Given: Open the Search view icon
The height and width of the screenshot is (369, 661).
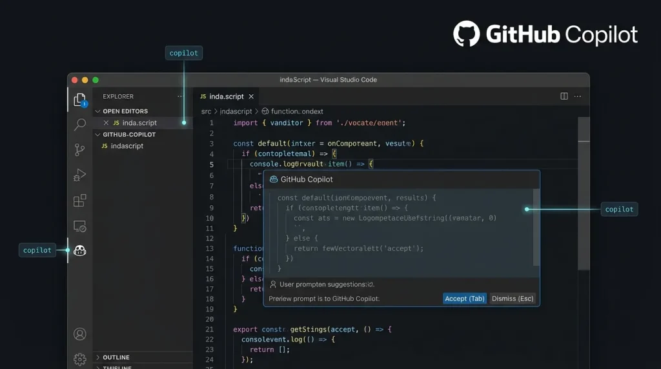Looking at the screenshot, I should [79, 125].
